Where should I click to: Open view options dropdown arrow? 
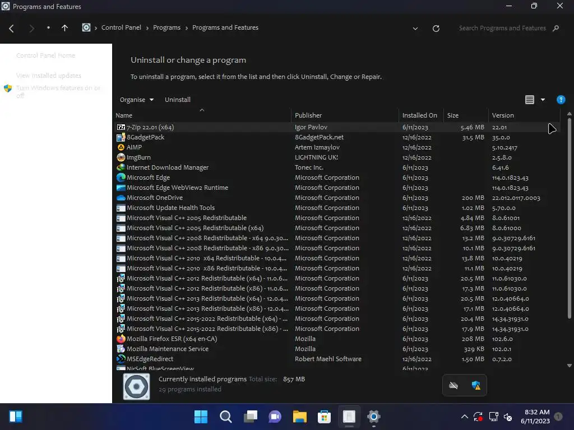[543, 100]
